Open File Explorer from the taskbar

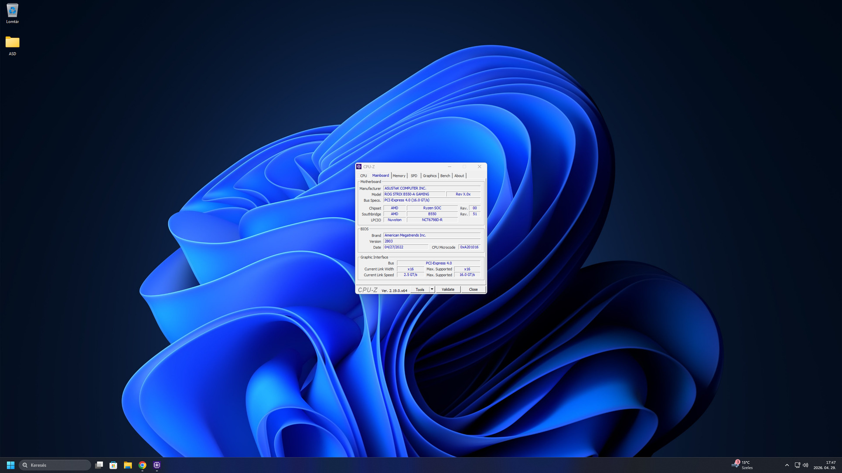(x=128, y=465)
